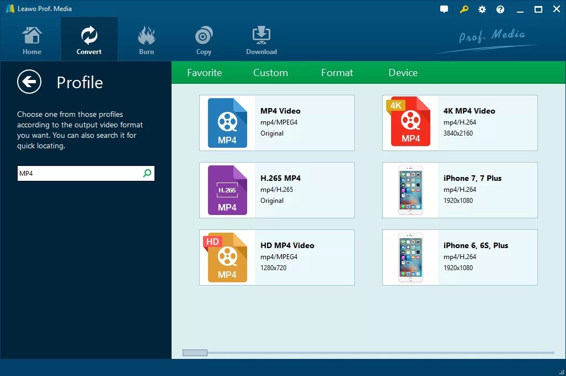The width and height of the screenshot is (566, 376).
Task: Click the key activation icon
Action: [x=464, y=9]
